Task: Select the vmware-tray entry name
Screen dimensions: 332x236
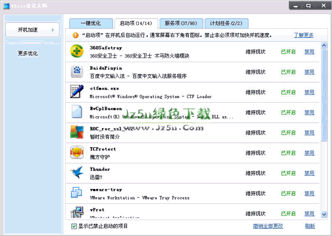Action: (x=106, y=190)
